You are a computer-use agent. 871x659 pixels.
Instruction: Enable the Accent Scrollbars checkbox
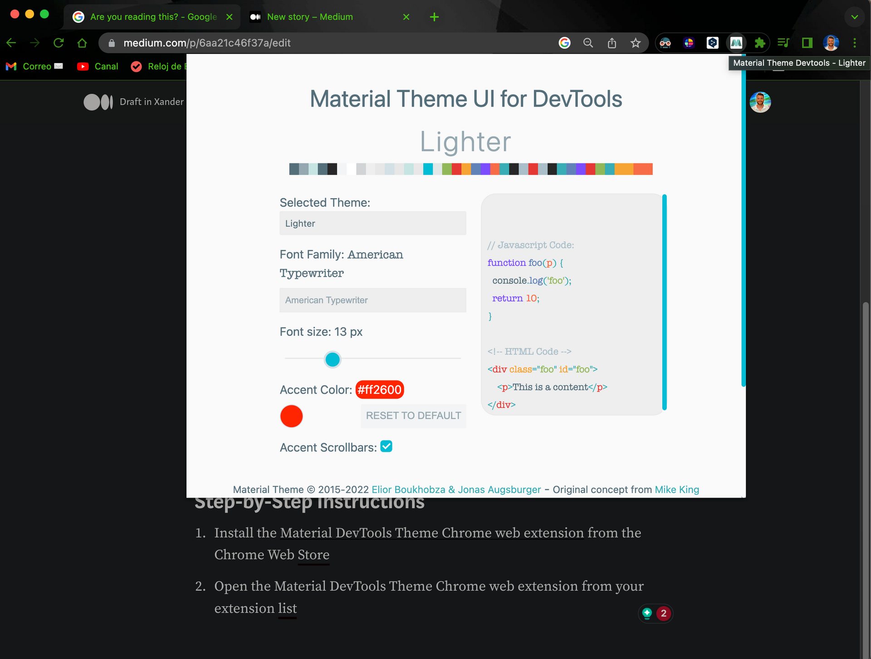(x=386, y=446)
